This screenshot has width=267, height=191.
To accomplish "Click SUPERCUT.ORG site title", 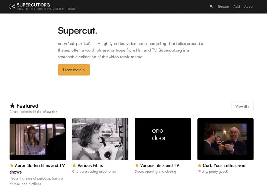I will [33, 5].
